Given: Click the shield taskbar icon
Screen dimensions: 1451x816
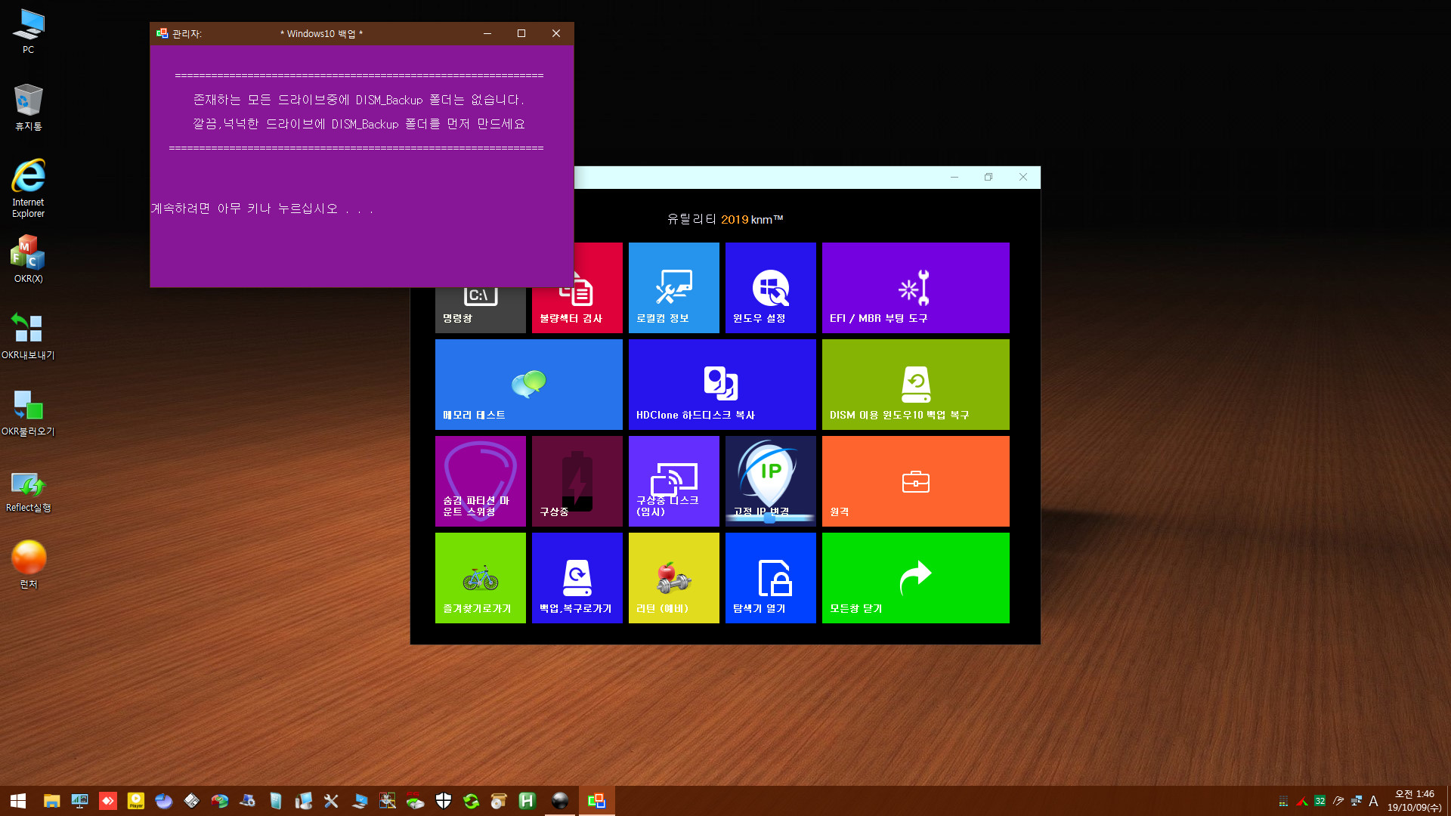Looking at the screenshot, I should coord(444,801).
